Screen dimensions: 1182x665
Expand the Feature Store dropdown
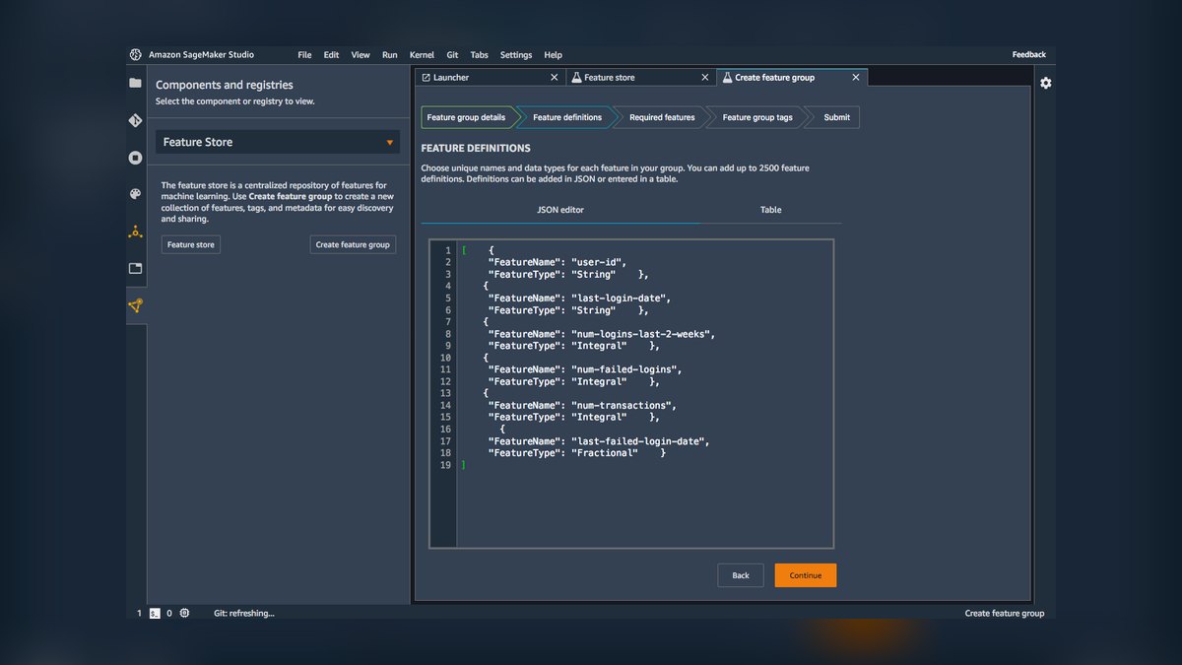[x=278, y=142]
